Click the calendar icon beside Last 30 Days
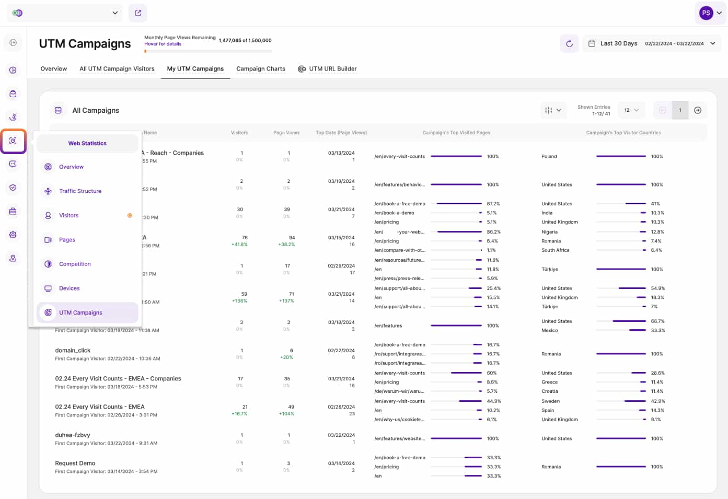Image resolution: width=728 pixels, height=499 pixels. pos(592,44)
